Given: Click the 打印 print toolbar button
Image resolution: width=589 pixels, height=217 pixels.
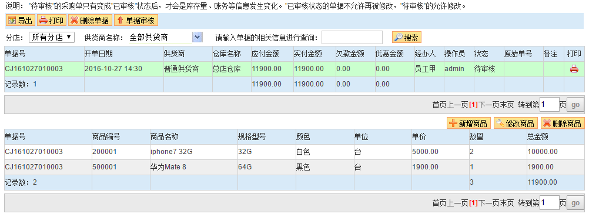Looking at the screenshot, I should pyautogui.click(x=52, y=21).
